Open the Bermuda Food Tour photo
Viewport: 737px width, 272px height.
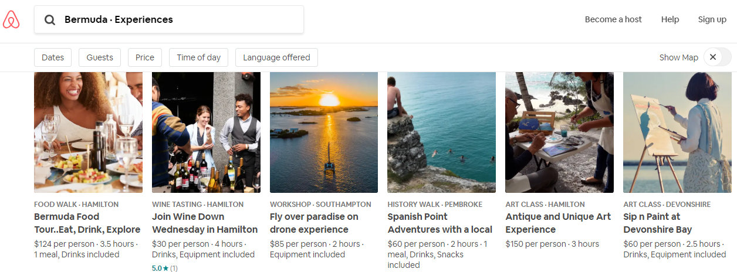pos(88,132)
